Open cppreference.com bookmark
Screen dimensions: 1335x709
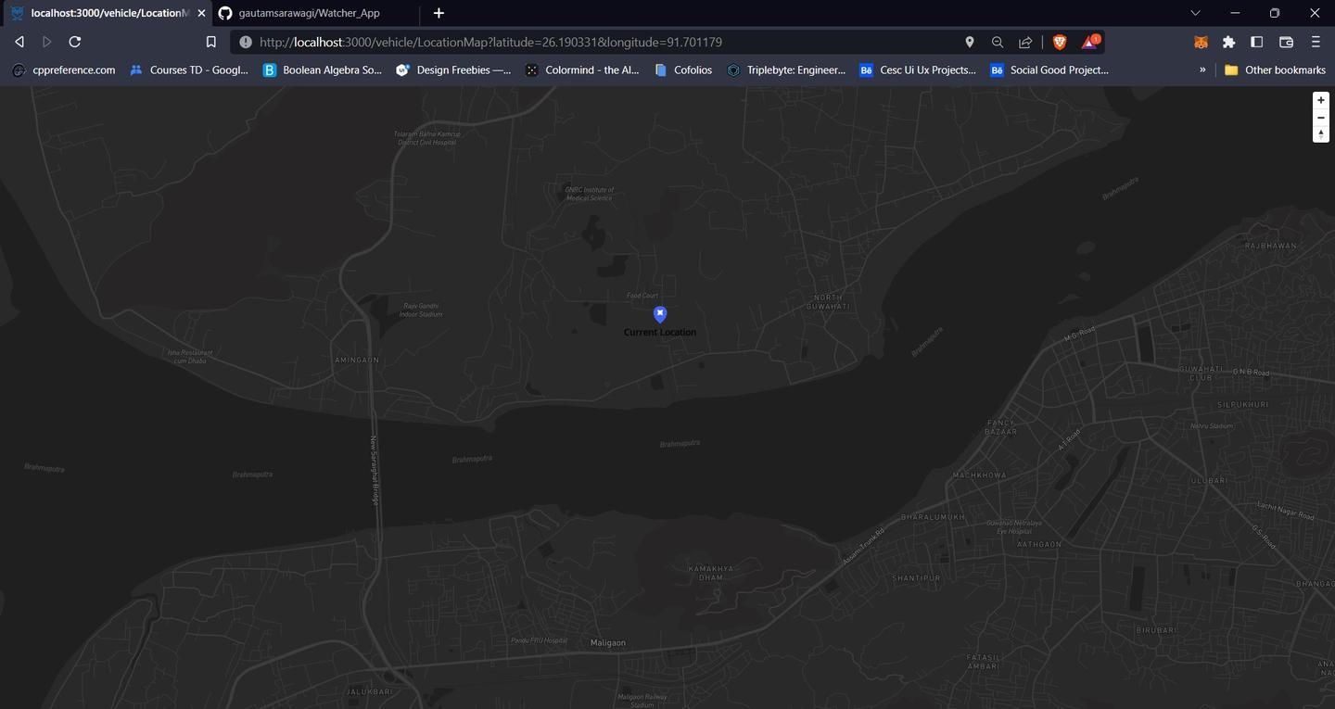(64, 70)
